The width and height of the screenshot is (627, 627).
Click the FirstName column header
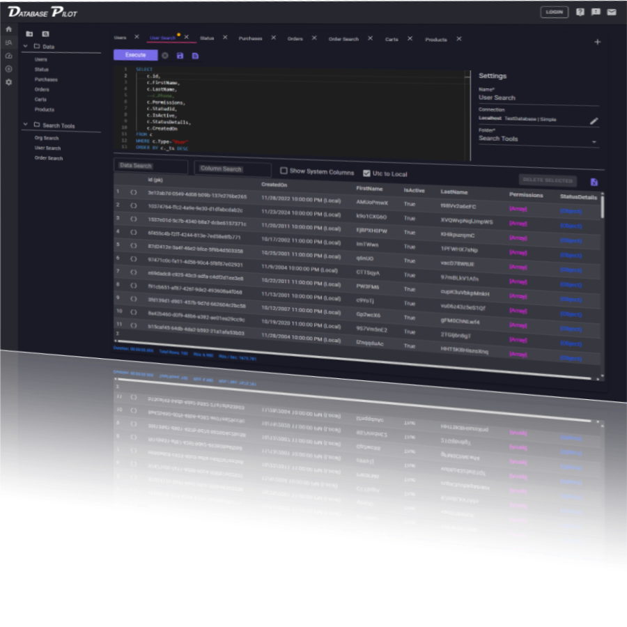pyautogui.click(x=369, y=188)
